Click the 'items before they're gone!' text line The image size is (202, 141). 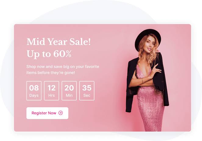click(x=51, y=73)
